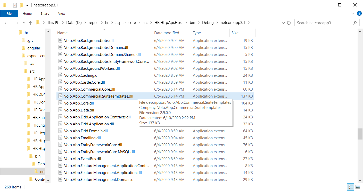Click the Search netcoreapp3.1 input box
Viewport: 363px width, 191px height.
click(x=324, y=23)
